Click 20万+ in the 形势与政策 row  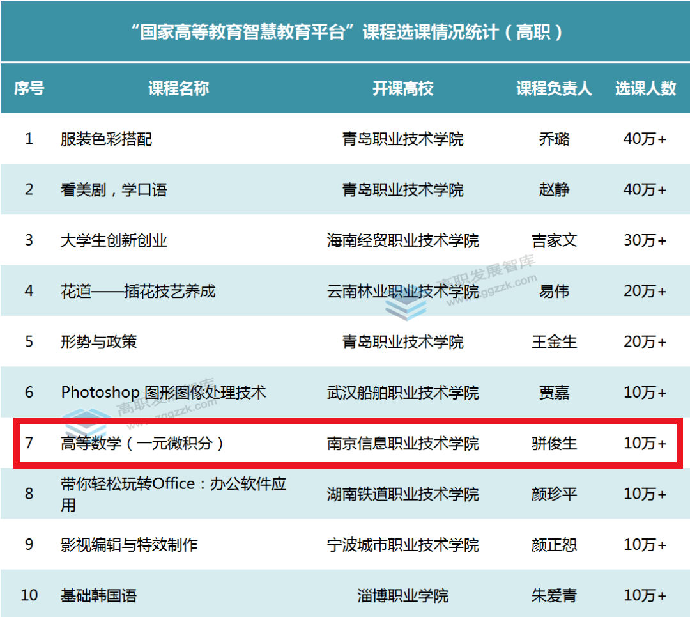(x=645, y=341)
